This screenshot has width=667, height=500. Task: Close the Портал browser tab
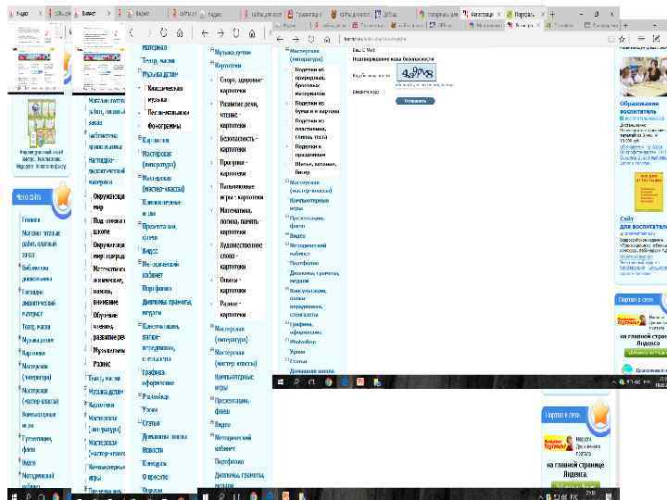[x=543, y=14]
